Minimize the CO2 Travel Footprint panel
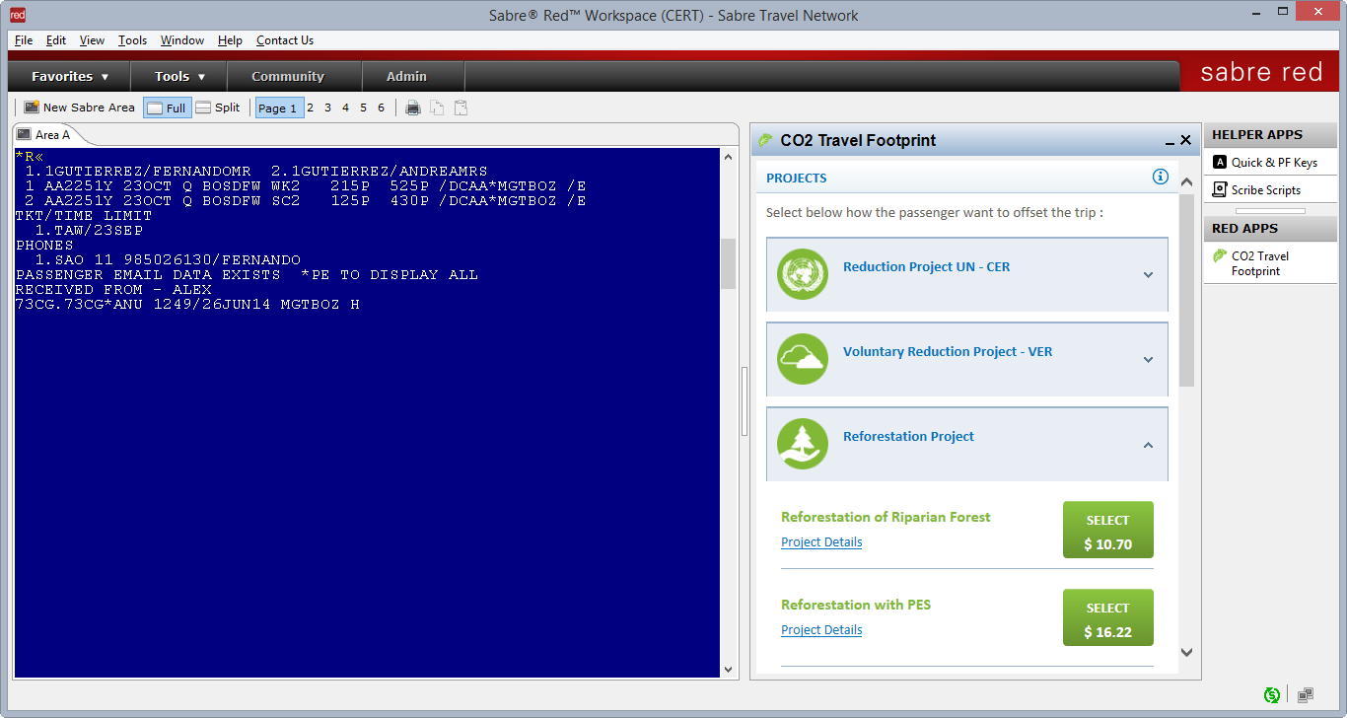 (1170, 141)
